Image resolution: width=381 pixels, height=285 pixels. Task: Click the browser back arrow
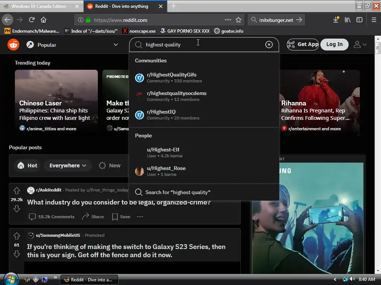point(7,20)
